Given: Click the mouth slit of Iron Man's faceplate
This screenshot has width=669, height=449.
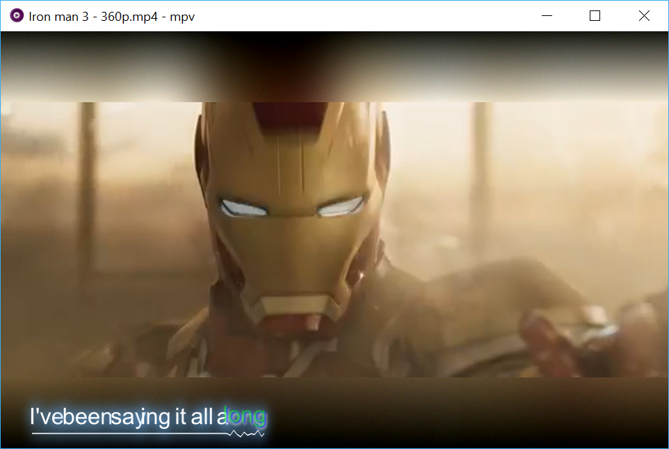Looking at the screenshot, I should coord(292,307).
